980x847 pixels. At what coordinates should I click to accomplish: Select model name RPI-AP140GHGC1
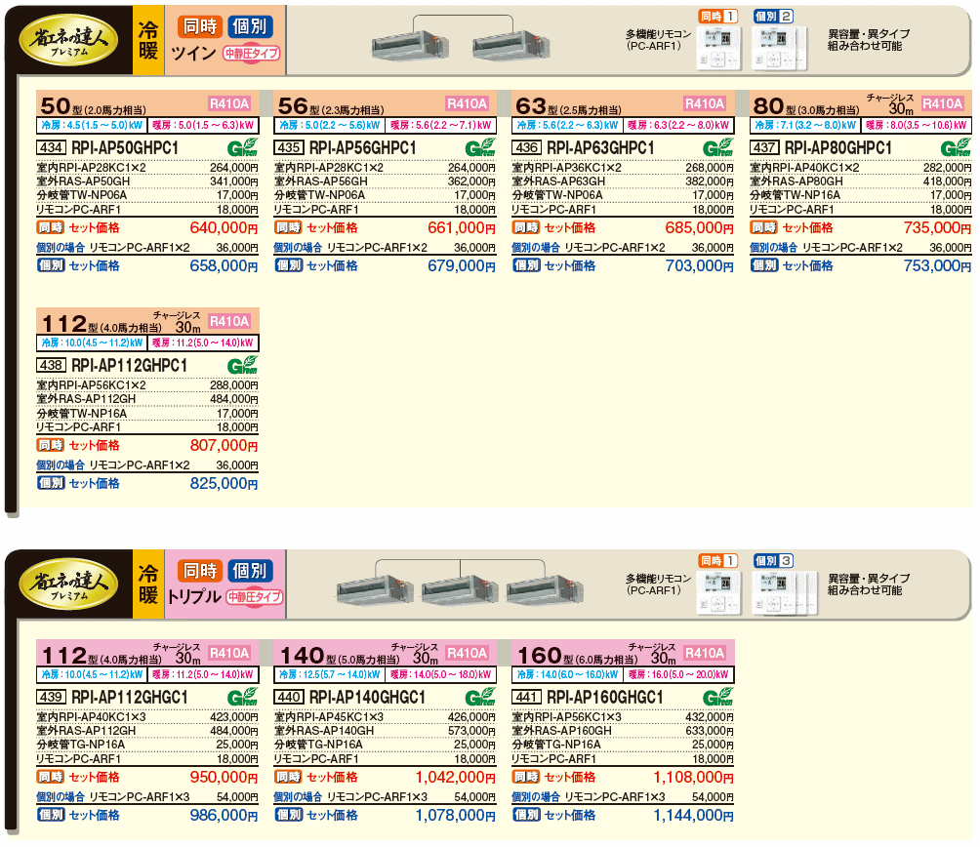367,697
